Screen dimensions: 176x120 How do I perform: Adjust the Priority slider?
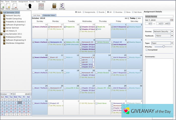coord(164,47)
